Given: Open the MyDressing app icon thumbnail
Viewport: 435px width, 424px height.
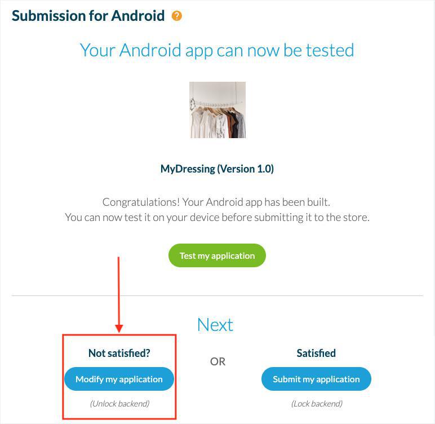Looking at the screenshot, I should click(217, 110).
